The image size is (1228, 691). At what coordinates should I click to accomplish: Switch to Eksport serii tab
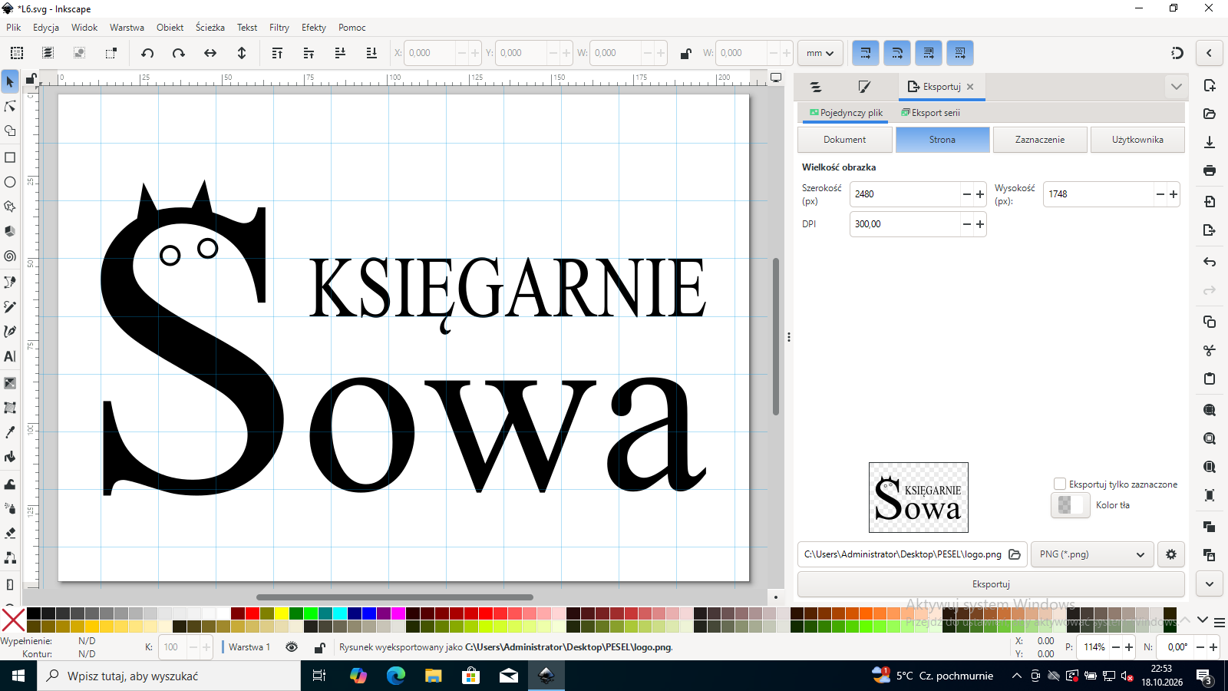[930, 113]
